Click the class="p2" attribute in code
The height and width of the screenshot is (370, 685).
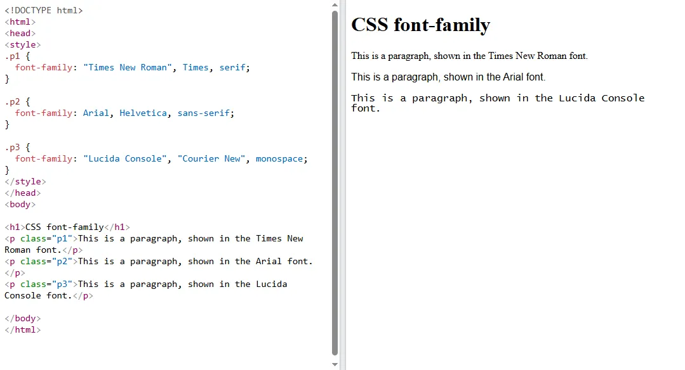coord(48,261)
